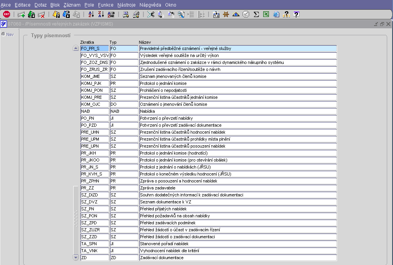Click the Zkratka field FO_ZRUS_ZR
This screenshot has width=393, height=265.
pos(95,69)
